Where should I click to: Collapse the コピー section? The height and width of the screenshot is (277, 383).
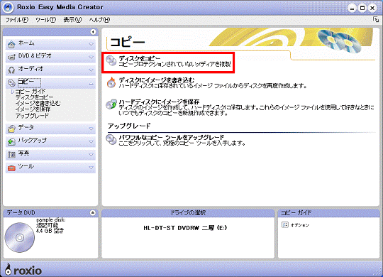91,84
